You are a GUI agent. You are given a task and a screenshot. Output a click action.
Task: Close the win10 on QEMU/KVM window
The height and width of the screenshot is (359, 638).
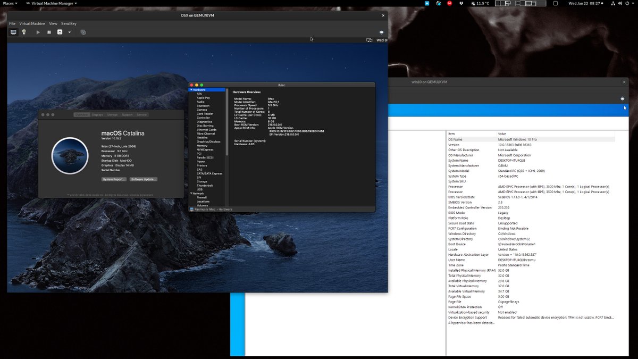[x=624, y=82]
